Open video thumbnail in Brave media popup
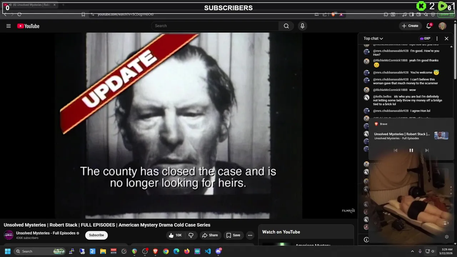This screenshot has height=257, width=457. tap(441, 136)
